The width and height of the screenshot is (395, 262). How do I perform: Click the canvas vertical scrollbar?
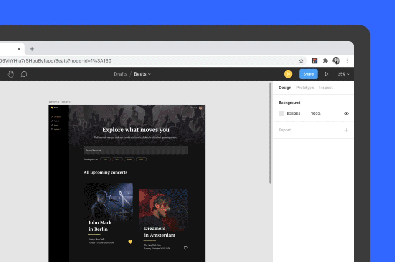pyautogui.click(x=270, y=133)
